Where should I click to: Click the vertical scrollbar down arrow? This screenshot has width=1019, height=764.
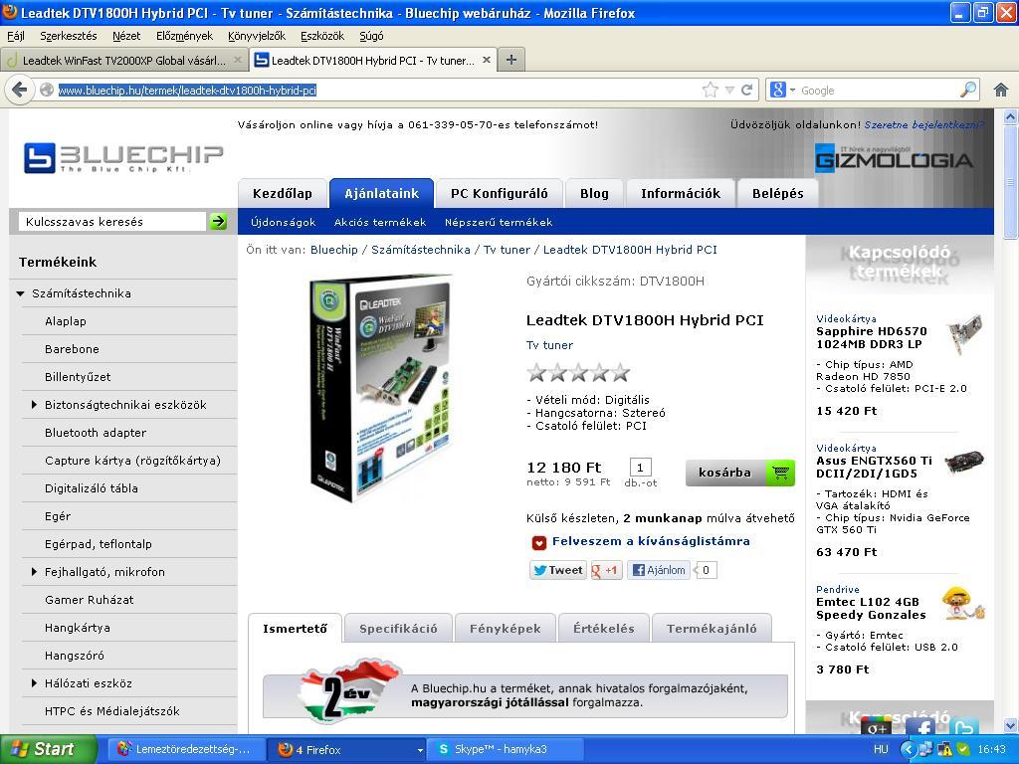point(1011,725)
